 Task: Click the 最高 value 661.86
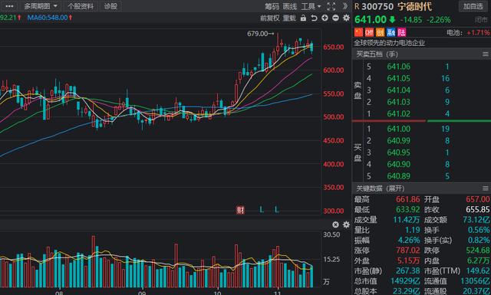[407, 199]
